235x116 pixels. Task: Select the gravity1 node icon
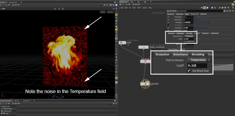145,84
